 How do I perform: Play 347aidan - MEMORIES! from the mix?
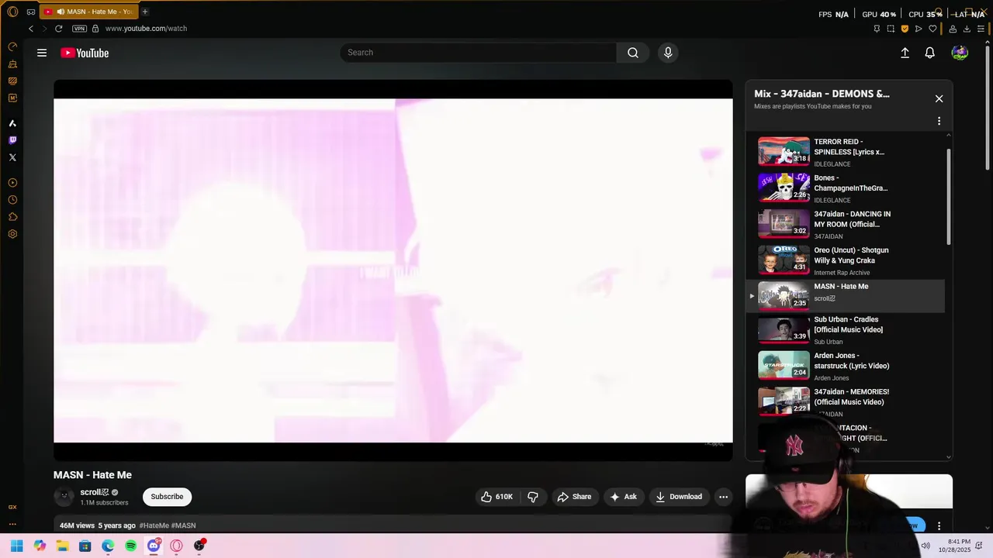(x=846, y=402)
